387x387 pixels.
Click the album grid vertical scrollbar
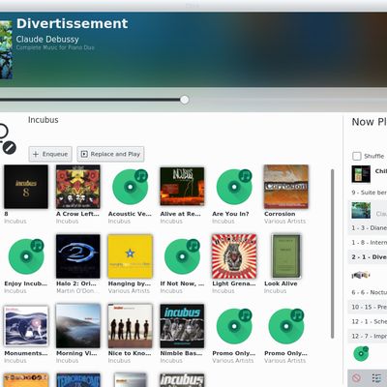[333, 253]
